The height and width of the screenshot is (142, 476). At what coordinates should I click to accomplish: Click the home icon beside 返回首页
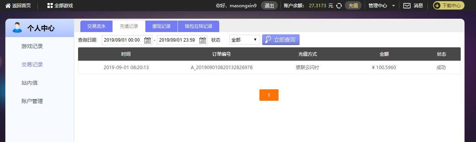tap(8, 6)
